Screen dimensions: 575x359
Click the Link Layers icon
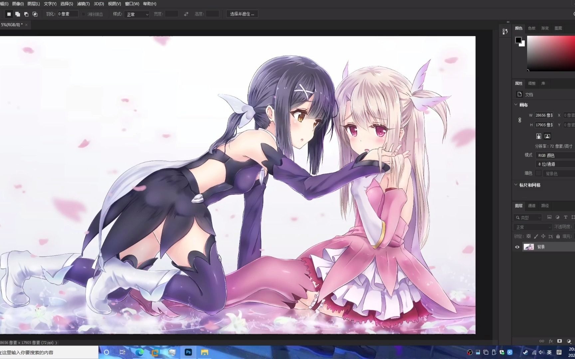542,341
